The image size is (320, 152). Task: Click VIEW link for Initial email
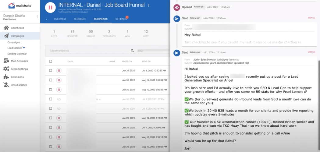click(311, 52)
